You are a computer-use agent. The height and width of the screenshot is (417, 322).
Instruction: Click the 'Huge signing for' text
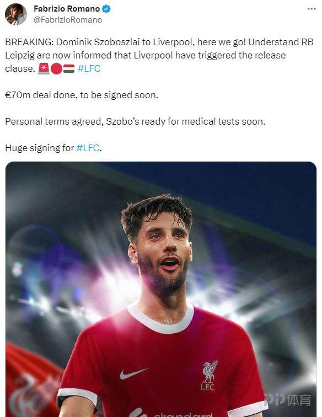(x=39, y=148)
